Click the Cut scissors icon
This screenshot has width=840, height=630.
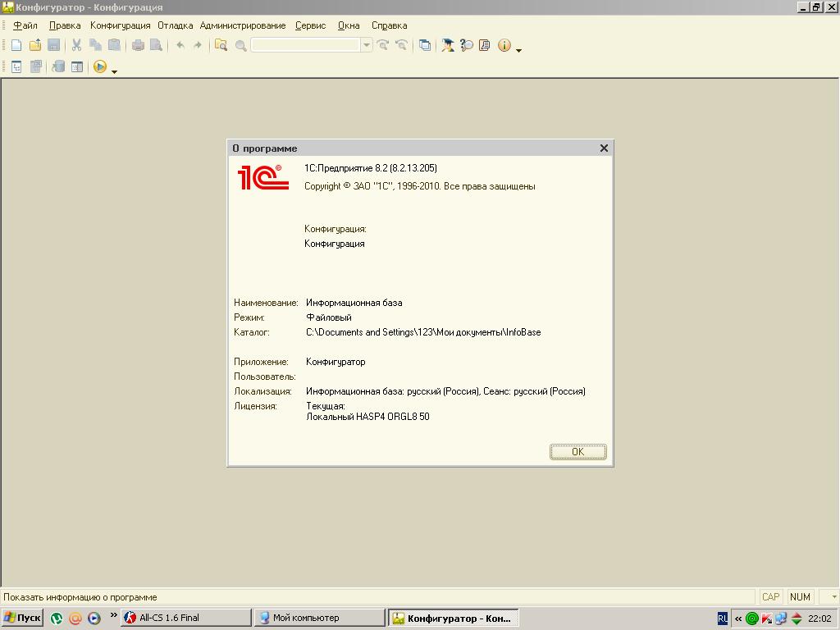[x=76, y=46]
